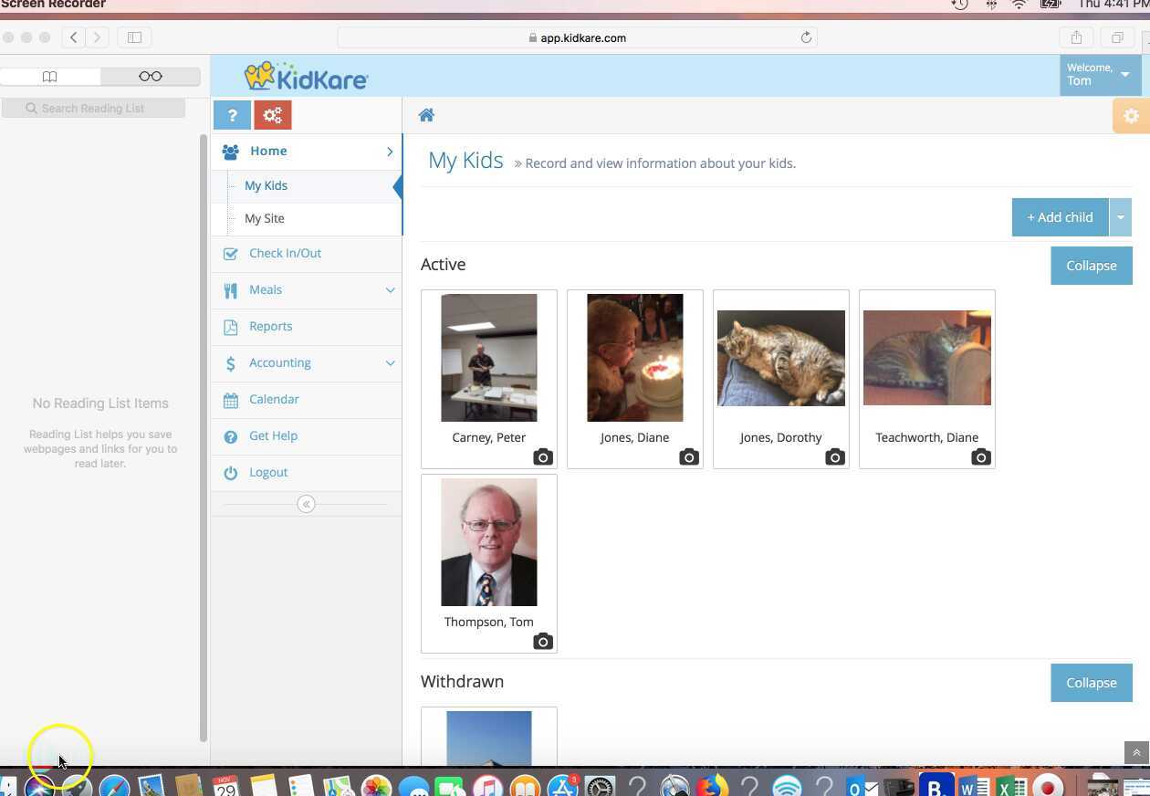Click the blue question mark help icon
This screenshot has height=796, width=1150.
232,115
